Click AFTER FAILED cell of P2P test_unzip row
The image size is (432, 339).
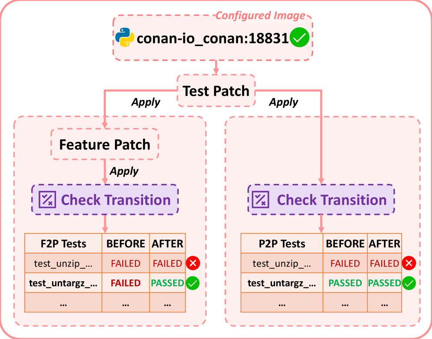click(x=385, y=263)
